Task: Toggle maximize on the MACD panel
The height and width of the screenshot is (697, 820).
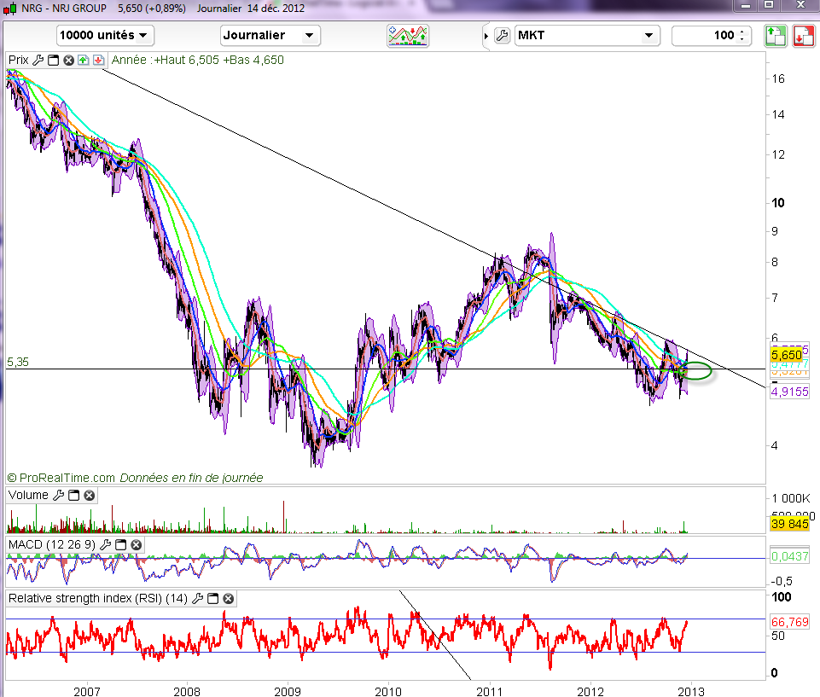Action: point(120,544)
